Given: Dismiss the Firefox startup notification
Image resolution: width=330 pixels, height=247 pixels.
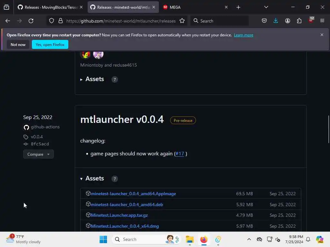Looking at the screenshot, I should [322, 35].
